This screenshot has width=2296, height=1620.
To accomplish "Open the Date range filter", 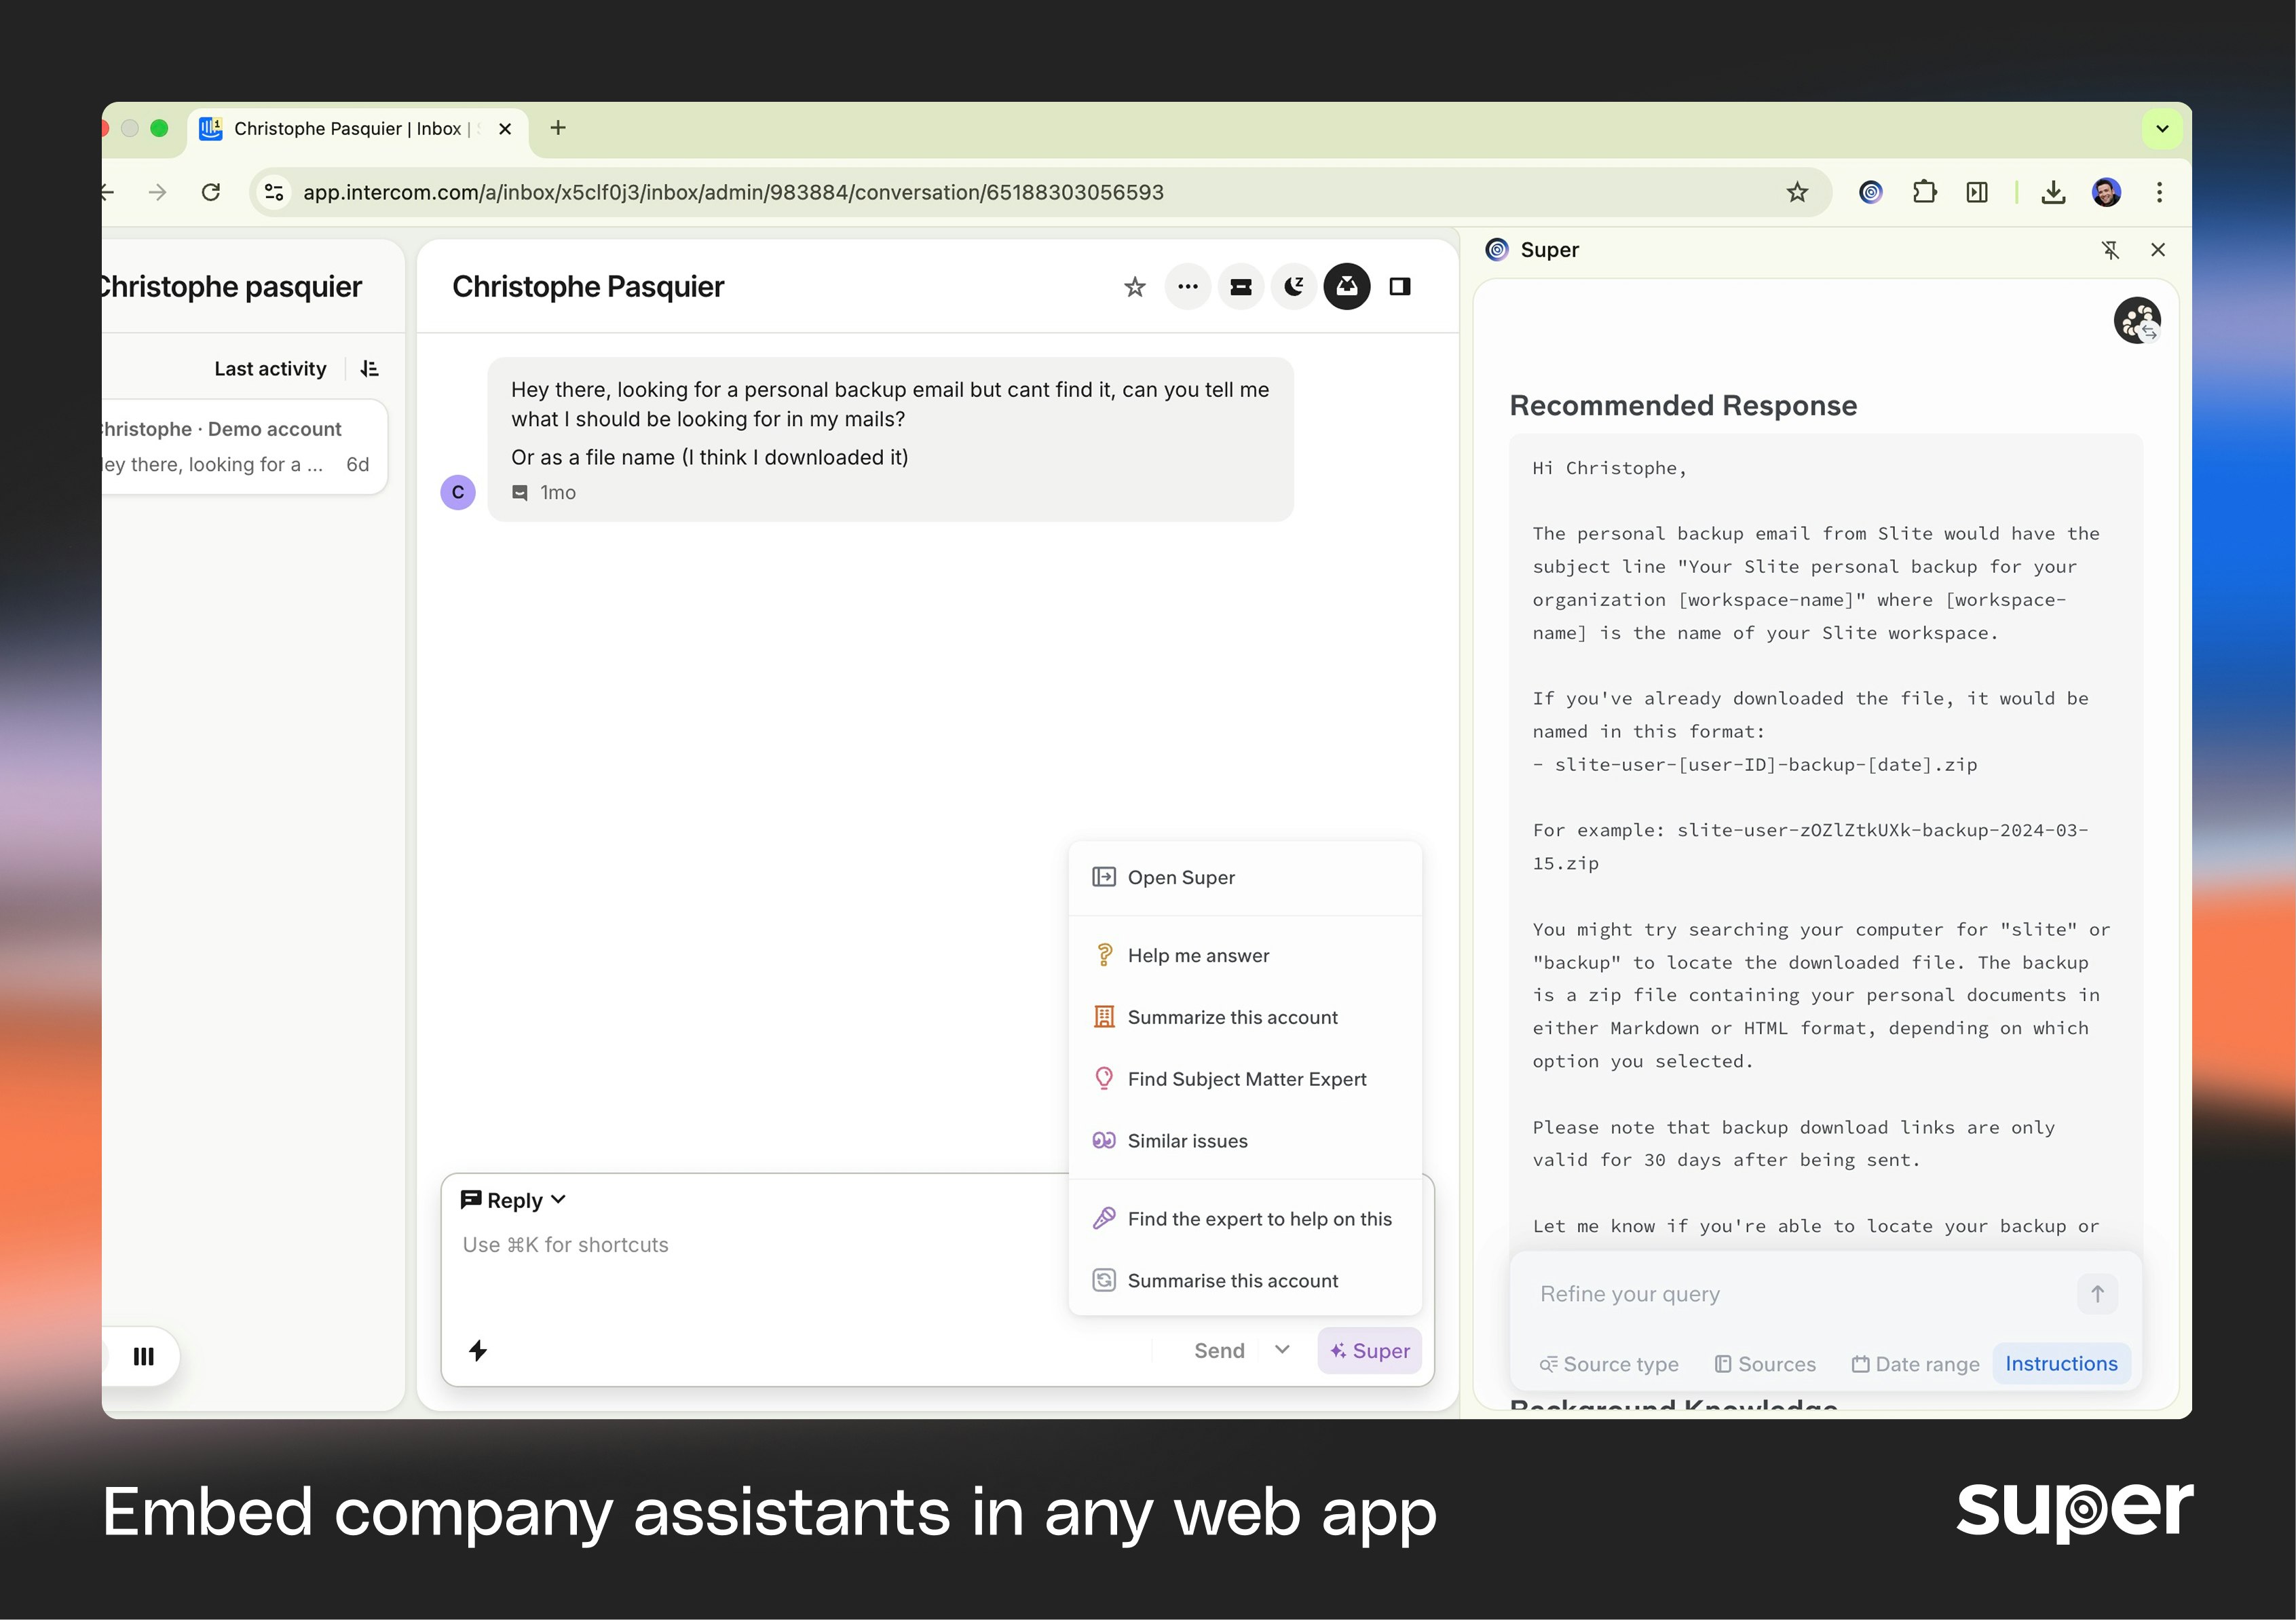I will point(1915,1364).
